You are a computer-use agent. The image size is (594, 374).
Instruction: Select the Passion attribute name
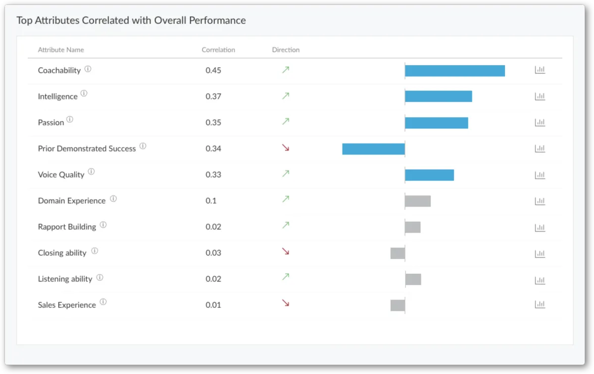[x=51, y=123]
